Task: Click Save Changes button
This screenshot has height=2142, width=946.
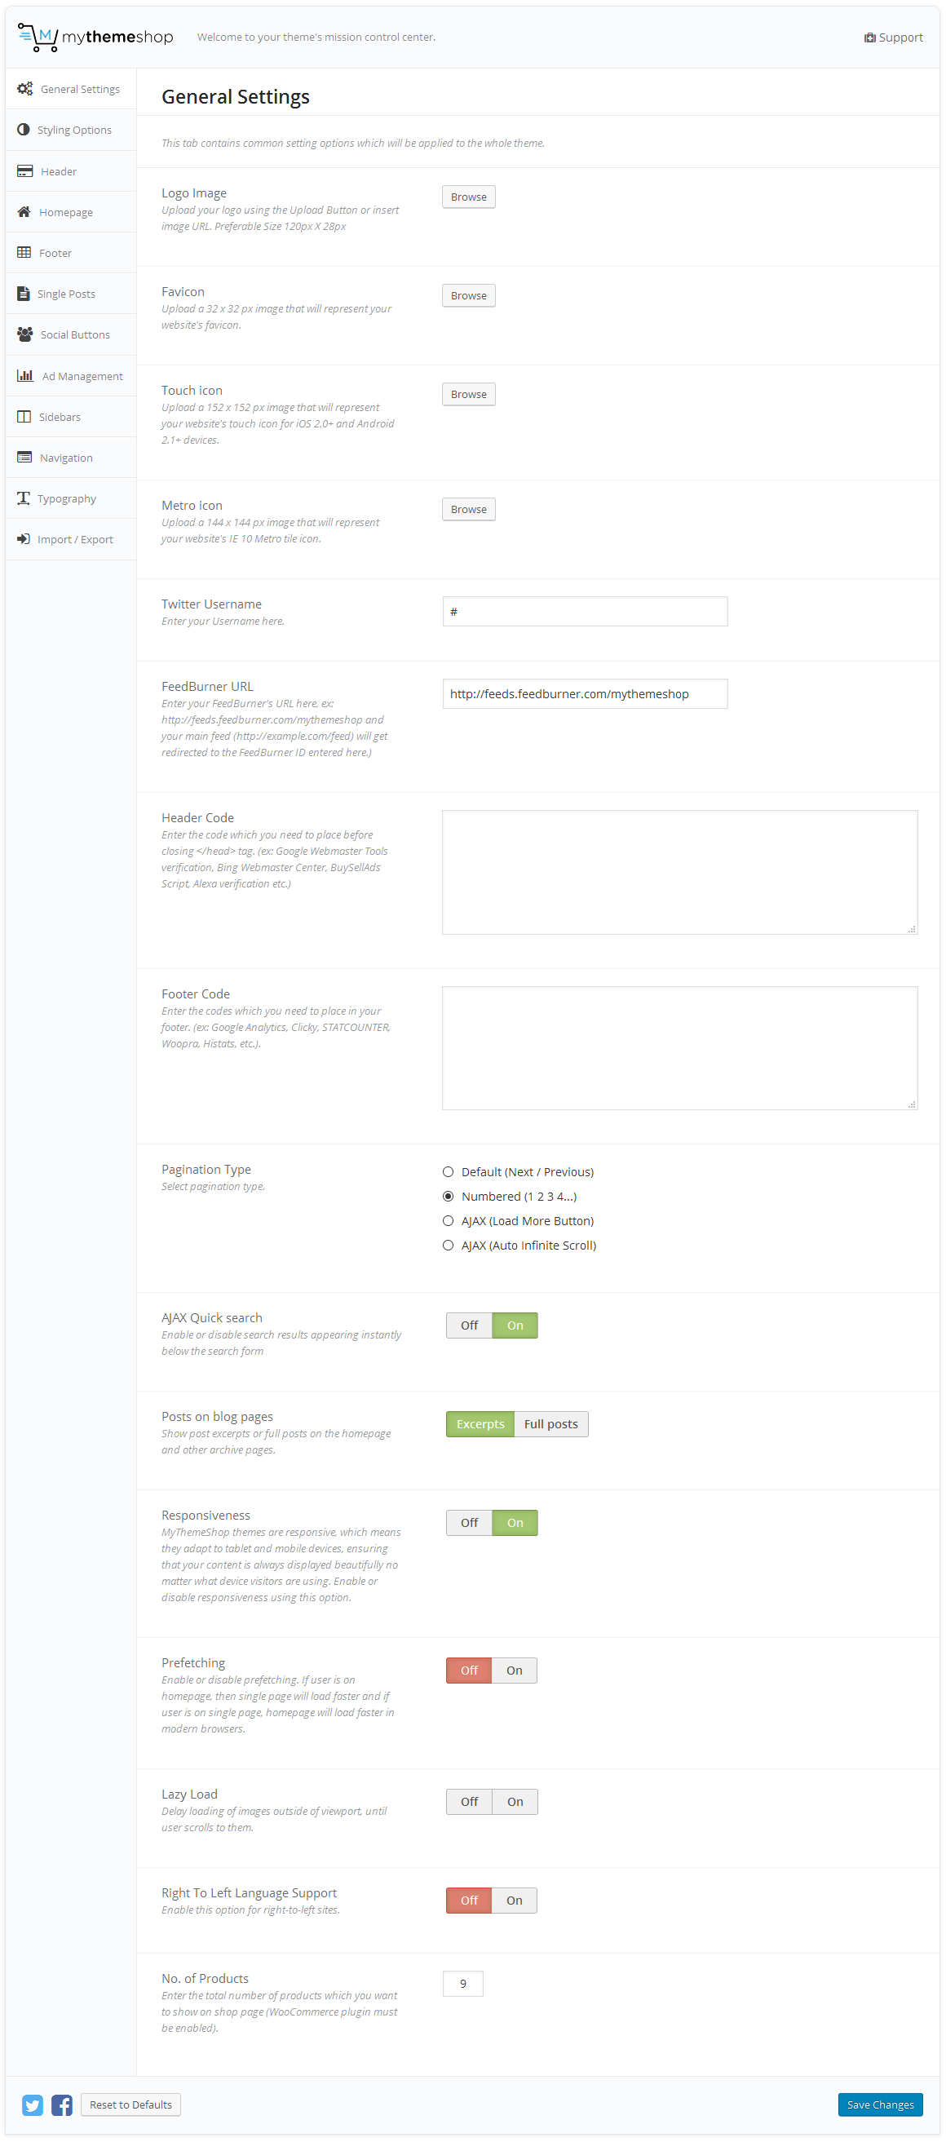Action: point(879,2104)
